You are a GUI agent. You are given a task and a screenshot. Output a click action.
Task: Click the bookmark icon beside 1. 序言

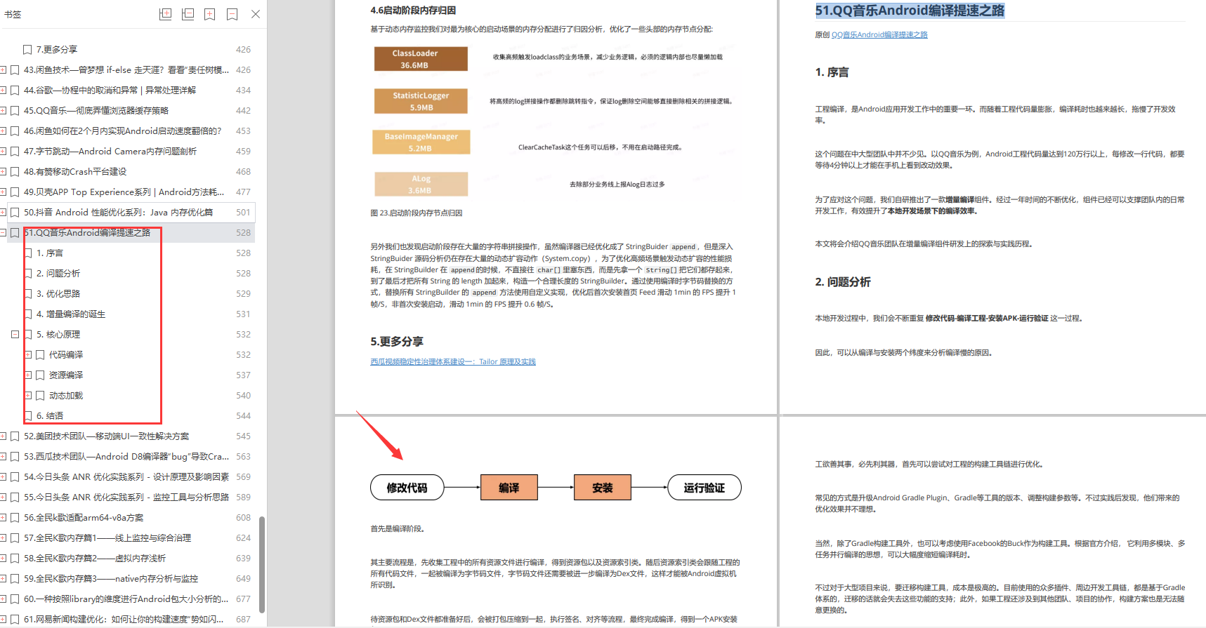(28, 253)
